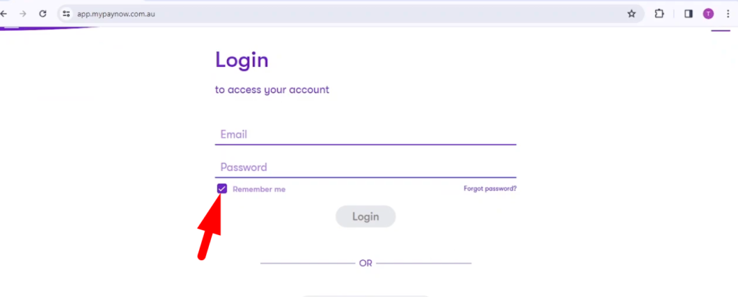Image resolution: width=738 pixels, height=297 pixels.
Task: Click the purple Login heading
Action: click(x=242, y=60)
